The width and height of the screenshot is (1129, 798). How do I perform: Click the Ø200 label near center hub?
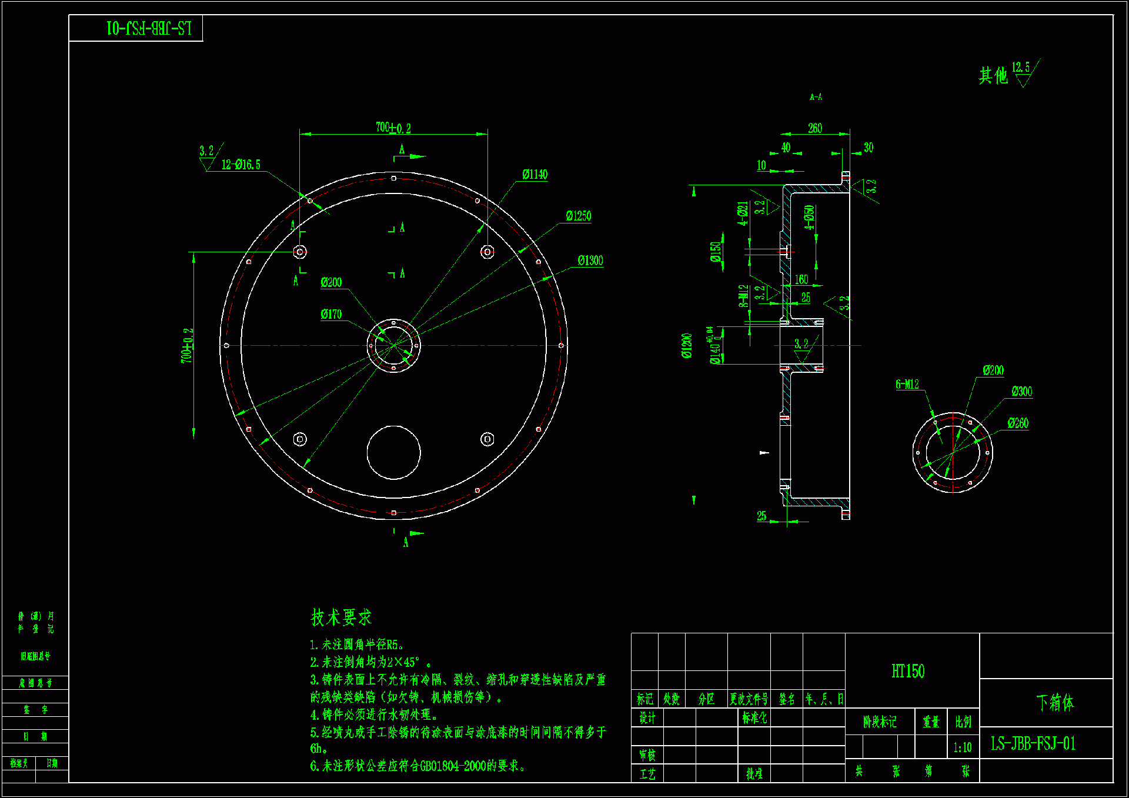pos(331,283)
